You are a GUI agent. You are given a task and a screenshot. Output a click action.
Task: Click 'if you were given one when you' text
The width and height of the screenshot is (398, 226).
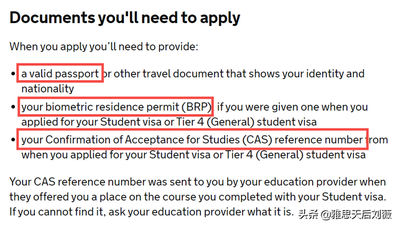click(292, 106)
